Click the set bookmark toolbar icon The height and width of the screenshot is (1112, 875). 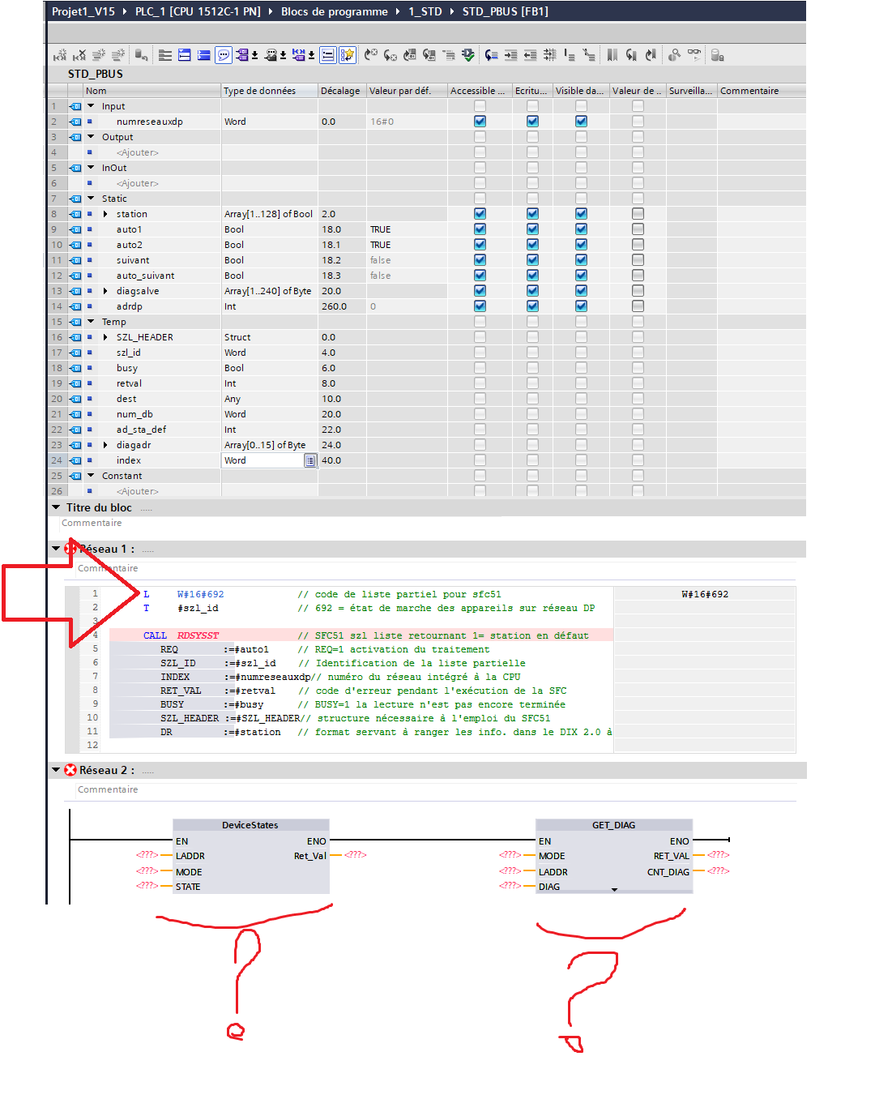pyautogui.click(x=612, y=55)
